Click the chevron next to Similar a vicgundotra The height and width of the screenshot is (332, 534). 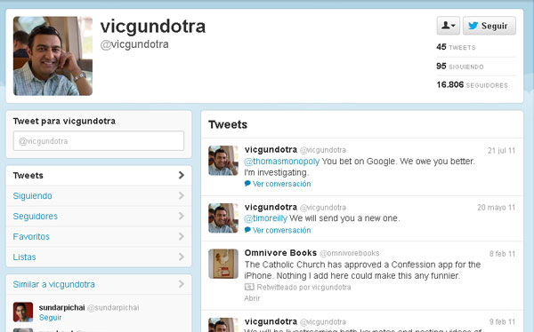click(x=182, y=284)
